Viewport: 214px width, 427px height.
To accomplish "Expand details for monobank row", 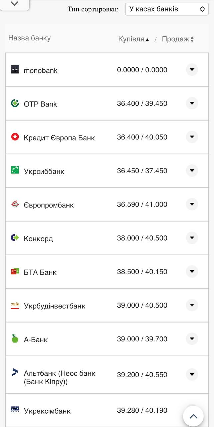I will (192, 70).
